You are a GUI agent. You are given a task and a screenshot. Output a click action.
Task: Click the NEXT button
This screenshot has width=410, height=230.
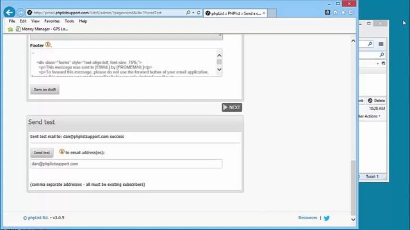pos(232,107)
